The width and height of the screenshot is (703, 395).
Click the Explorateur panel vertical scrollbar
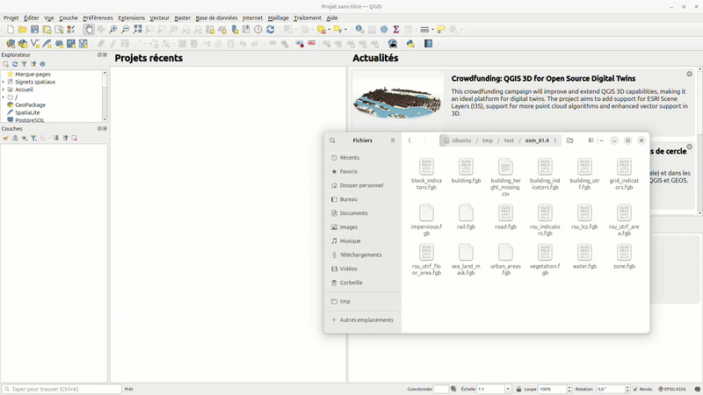pyautogui.click(x=105, y=96)
